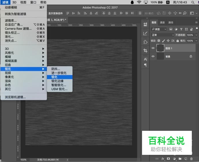Create a new layer icon
The height and width of the screenshot is (162, 199).
pos(186,159)
